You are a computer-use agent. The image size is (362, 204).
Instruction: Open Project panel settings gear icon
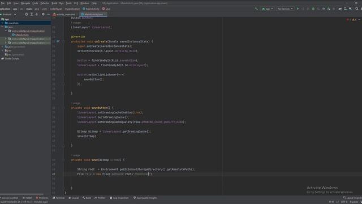click(43, 14)
